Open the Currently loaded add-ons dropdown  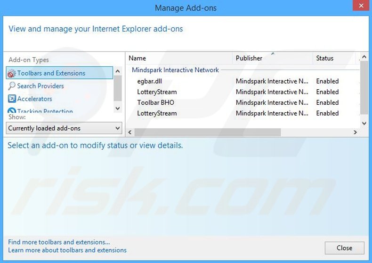coord(64,128)
